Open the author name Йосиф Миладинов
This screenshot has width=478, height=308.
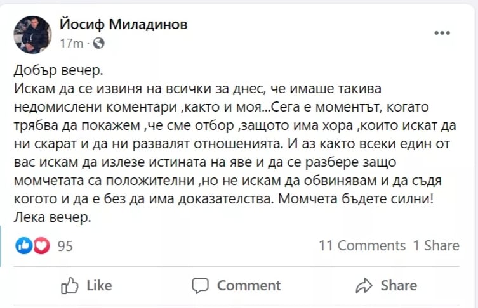123,25
